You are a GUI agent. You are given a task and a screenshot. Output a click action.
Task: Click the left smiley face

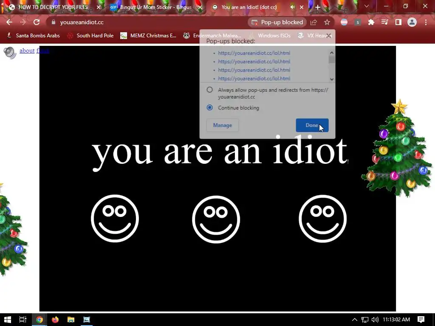pyautogui.click(x=115, y=219)
